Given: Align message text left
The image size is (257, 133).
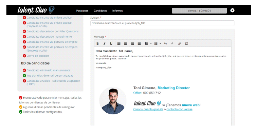Looking at the screenshot, I should click(119, 43).
